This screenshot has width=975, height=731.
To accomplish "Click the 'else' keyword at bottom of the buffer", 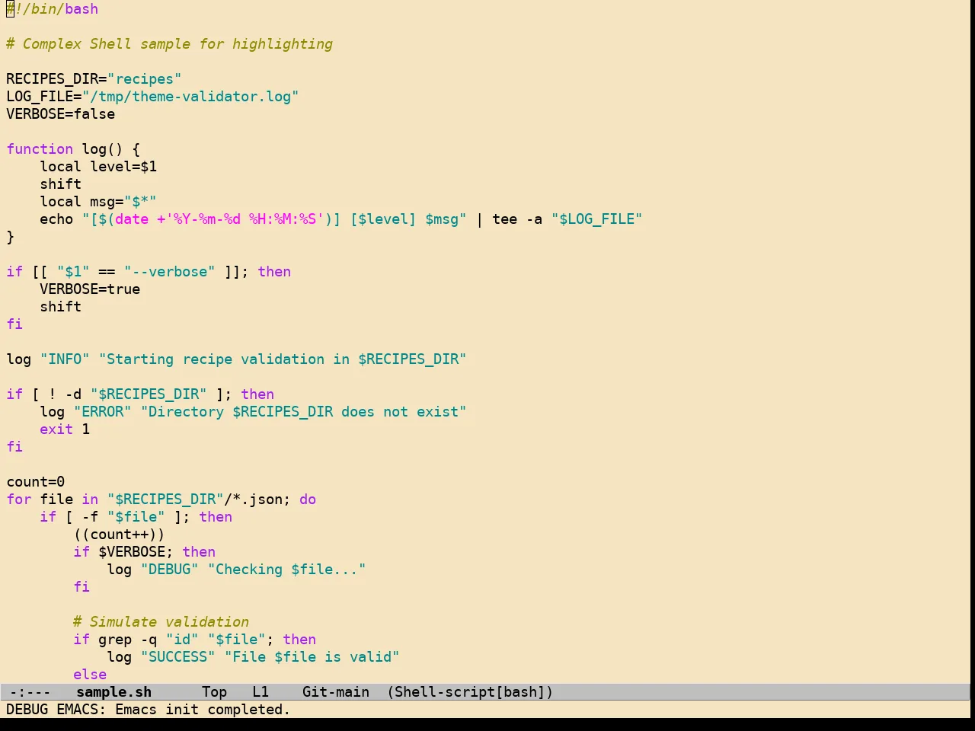I will point(90,675).
